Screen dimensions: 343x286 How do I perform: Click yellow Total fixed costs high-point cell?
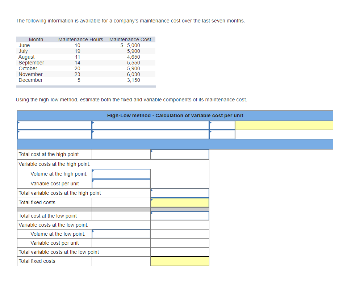(x=180, y=202)
